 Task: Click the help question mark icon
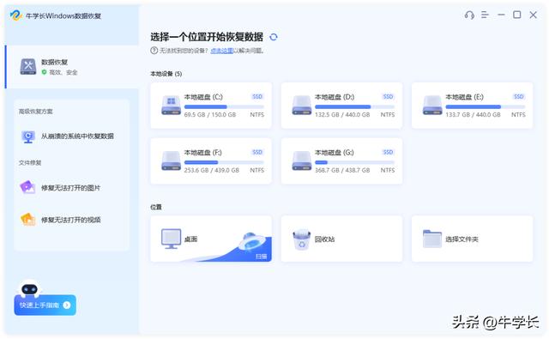click(x=154, y=51)
